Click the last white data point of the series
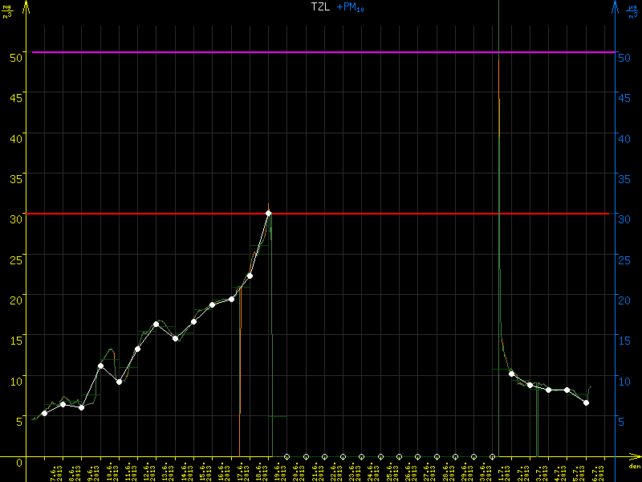Screen dimensions: 642x482 (x=586, y=402)
